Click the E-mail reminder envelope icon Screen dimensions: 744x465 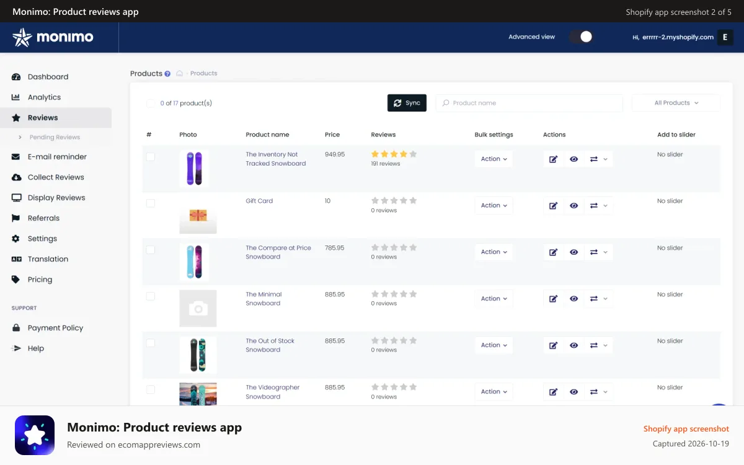click(x=16, y=157)
